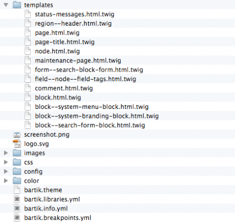Select page.html.twig file name
The image size is (235, 222).
click(57, 33)
